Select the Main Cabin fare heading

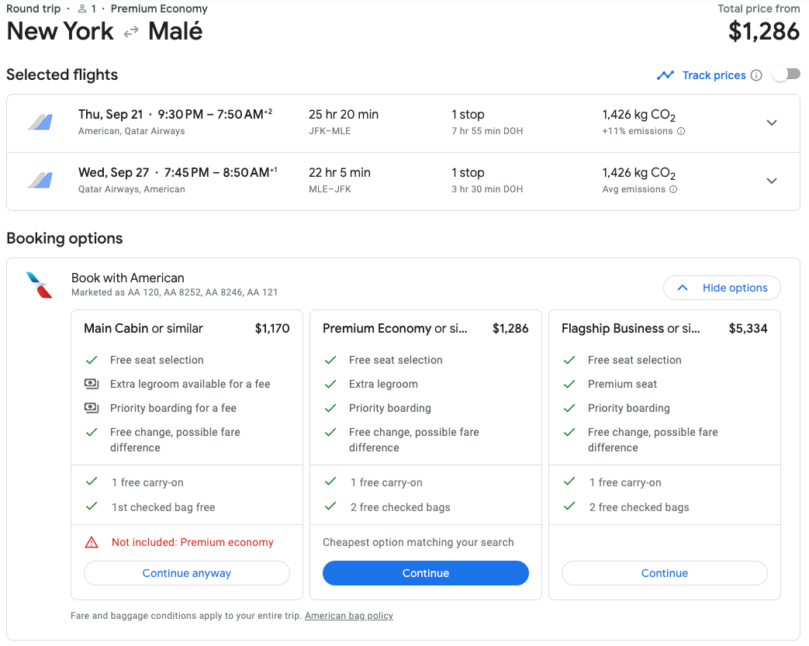[143, 329]
